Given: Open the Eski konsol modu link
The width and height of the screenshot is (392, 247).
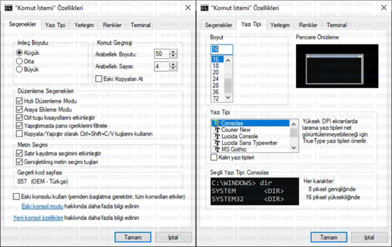Looking at the screenshot, I should pyautogui.click(x=42, y=207).
